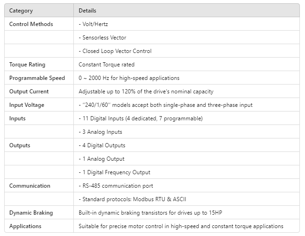Select the 3 Analog Inputs entry

tap(100, 132)
